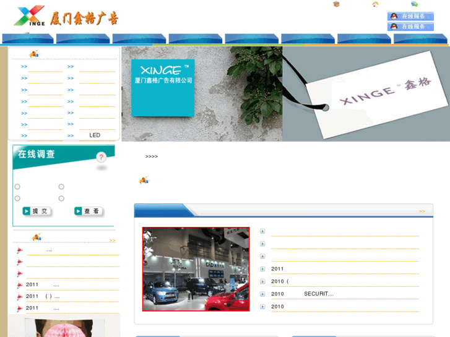
Task: Click the cardboard box icon at top
Action: pos(336,4)
